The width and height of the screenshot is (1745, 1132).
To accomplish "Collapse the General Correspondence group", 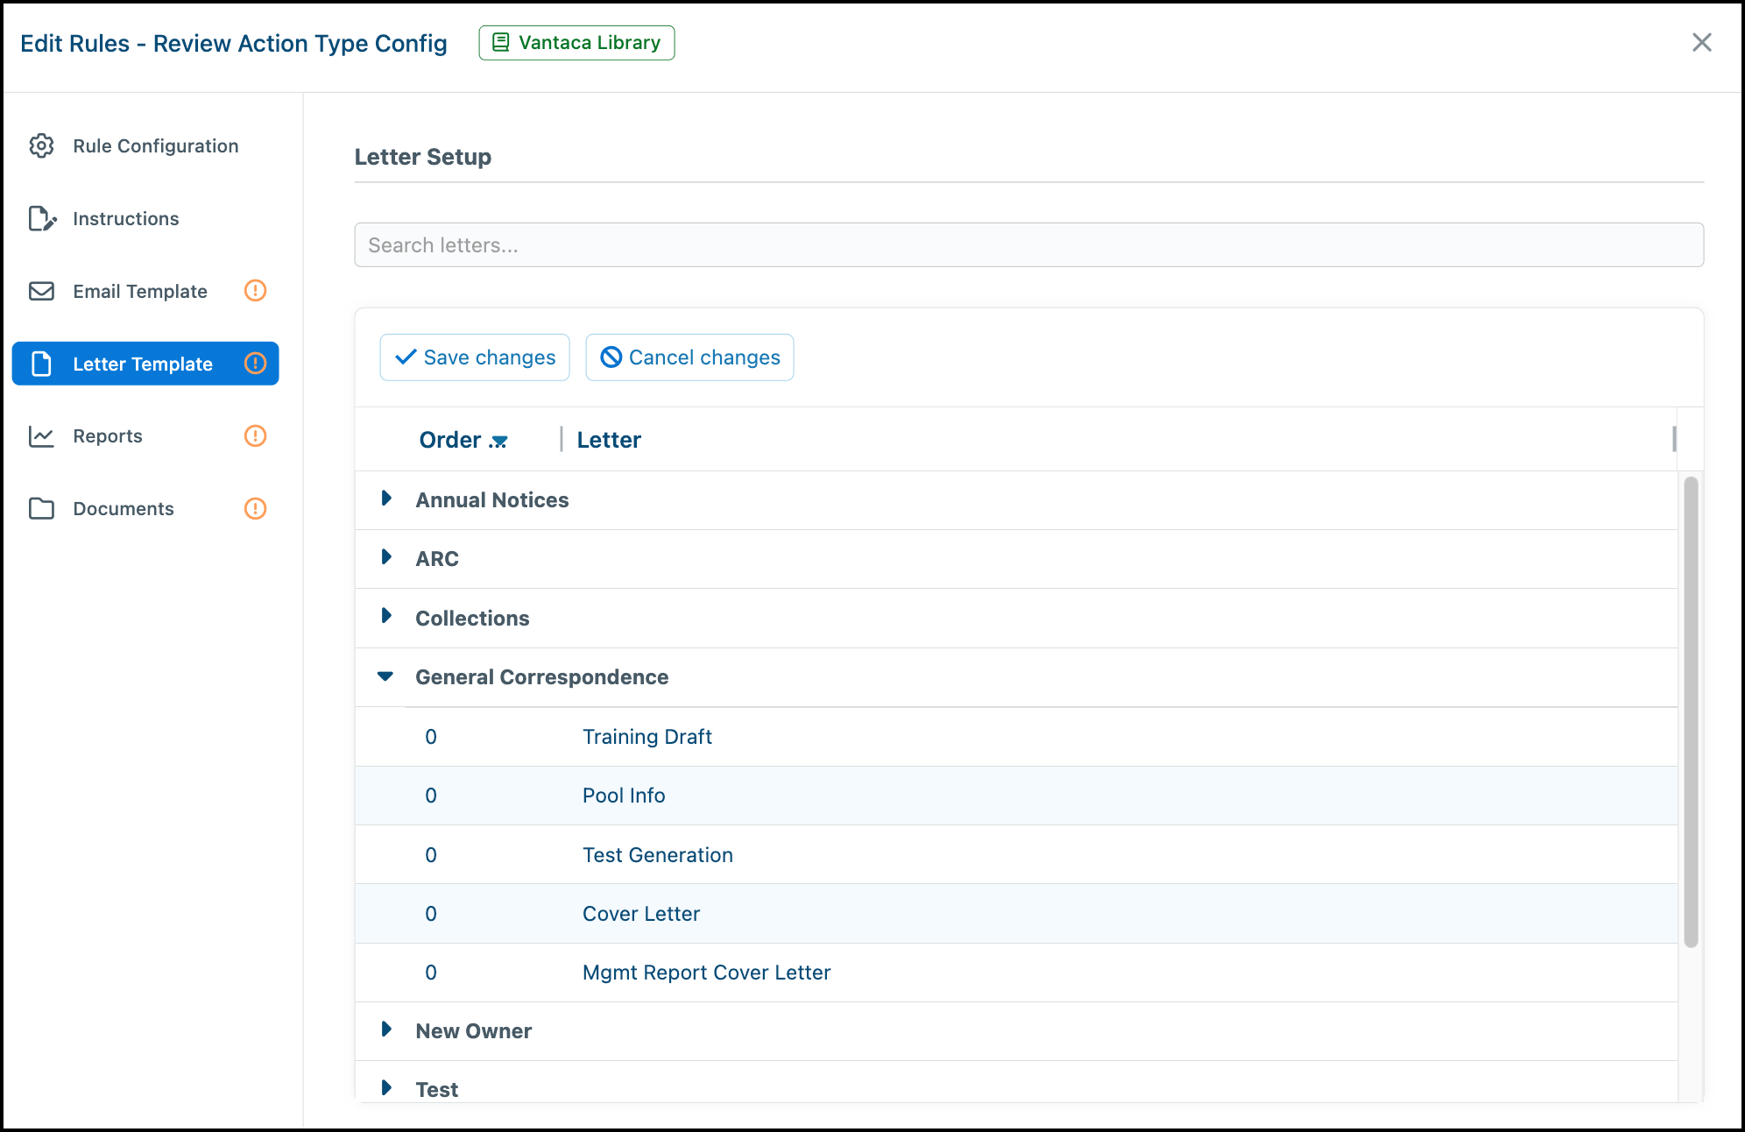I will point(385,676).
